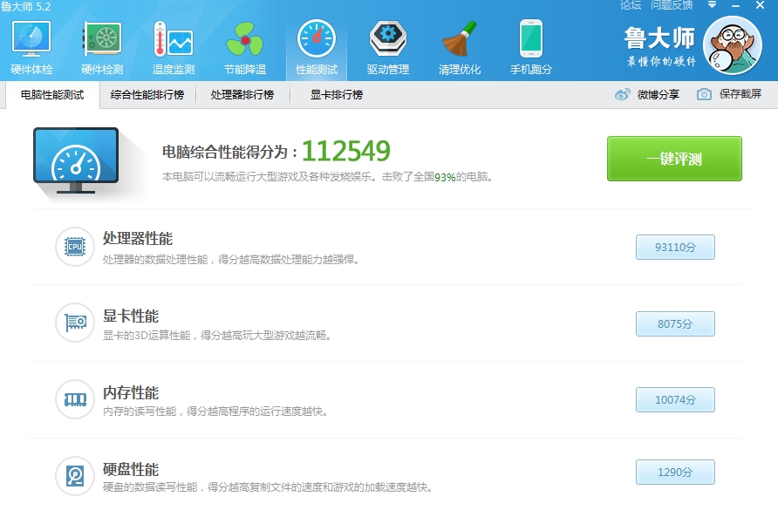
Task: Click the hard disk icon for 硬盘性能
Action: [x=75, y=476]
